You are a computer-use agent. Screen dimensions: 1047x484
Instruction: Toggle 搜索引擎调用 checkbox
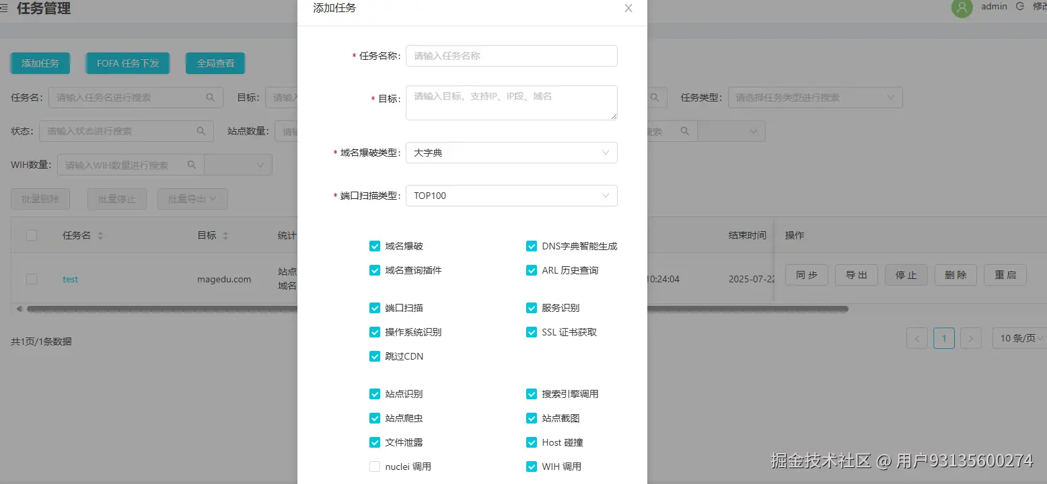[532, 394]
